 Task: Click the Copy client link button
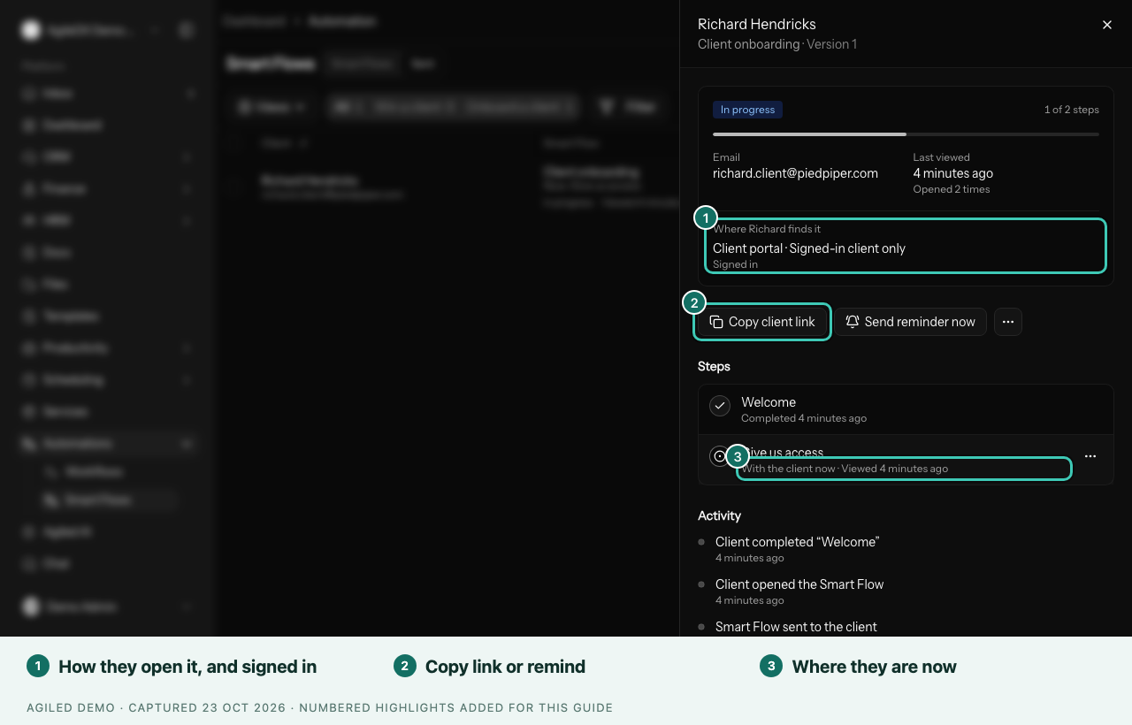click(762, 322)
